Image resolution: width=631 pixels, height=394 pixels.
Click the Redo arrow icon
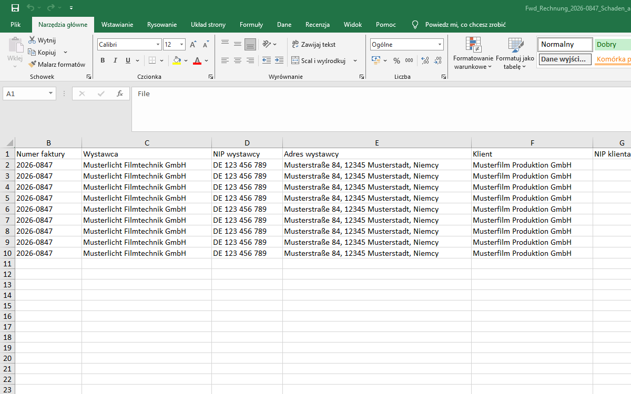click(x=50, y=8)
